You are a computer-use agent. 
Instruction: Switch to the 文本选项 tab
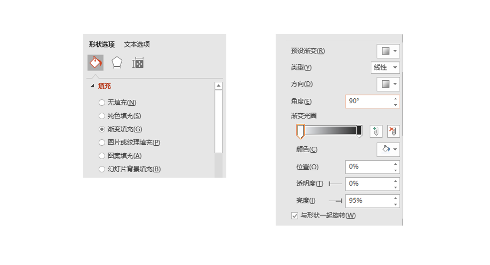point(137,44)
